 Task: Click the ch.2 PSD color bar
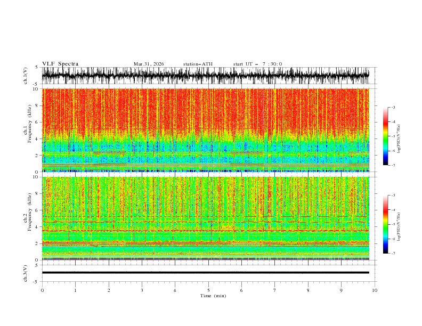(385, 224)
